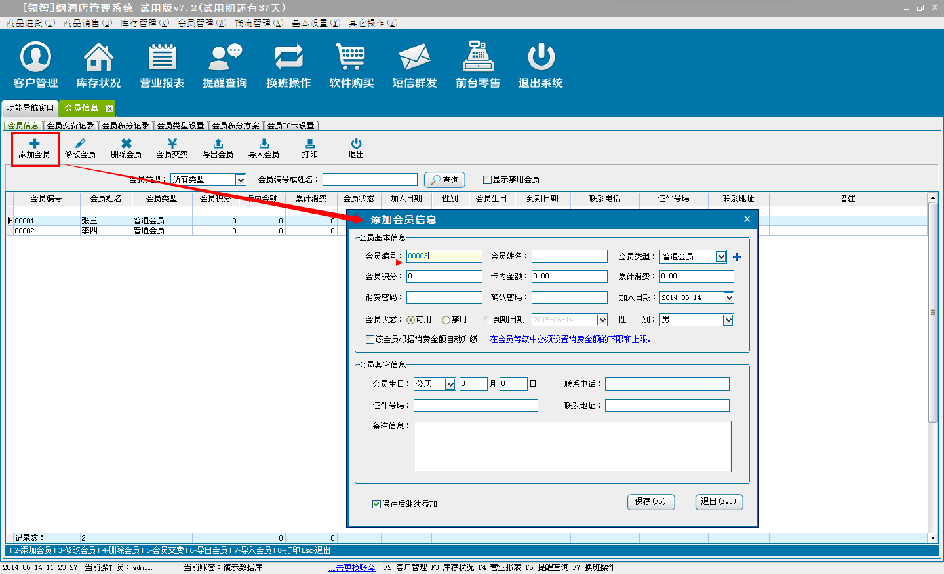Click 删除会员 delete member icon
Viewport: 944px width, 574px height.
pos(126,144)
